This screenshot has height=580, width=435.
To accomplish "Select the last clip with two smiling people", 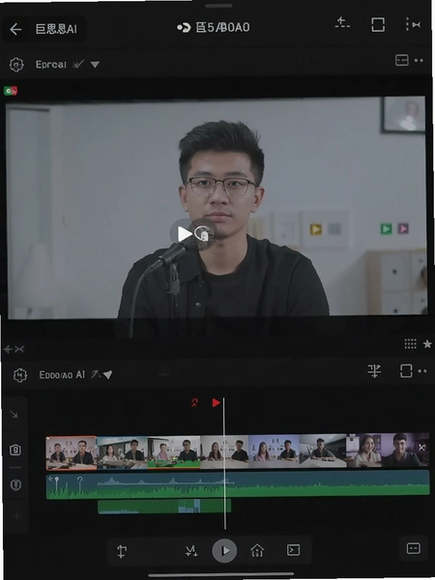I will (x=388, y=450).
